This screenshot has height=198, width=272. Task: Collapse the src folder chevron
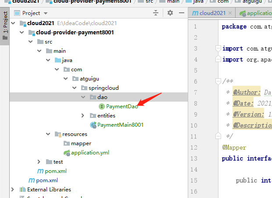(x=31, y=42)
